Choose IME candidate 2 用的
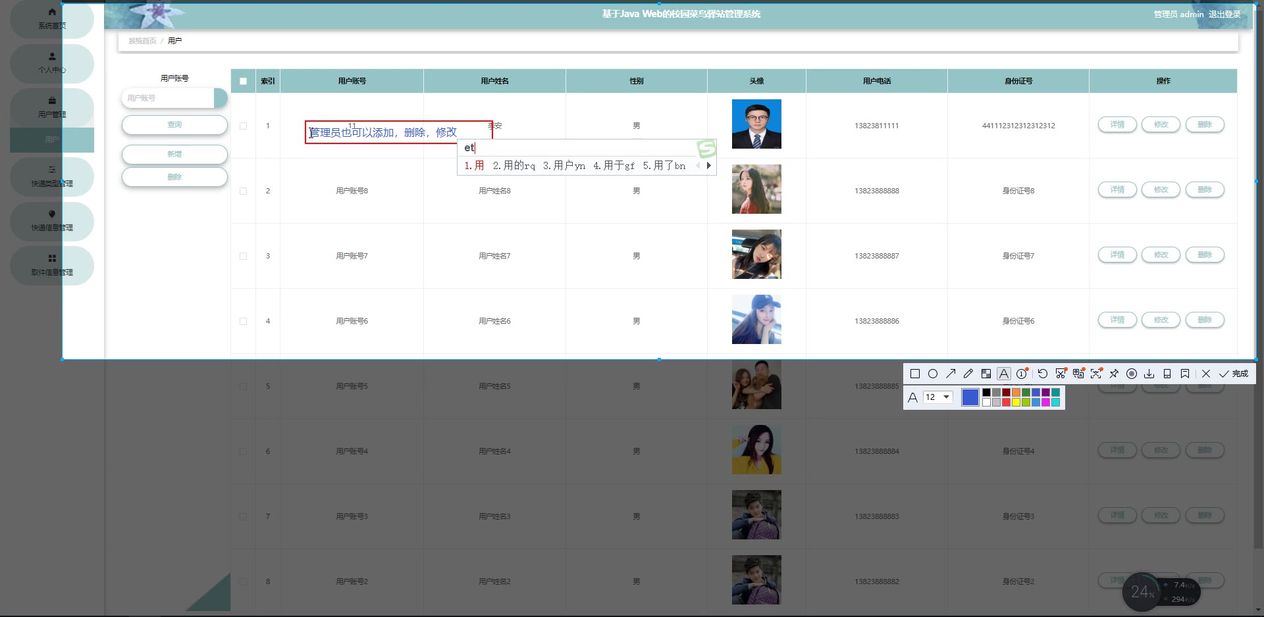Image resolution: width=1264 pixels, height=617 pixels. click(513, 166)
